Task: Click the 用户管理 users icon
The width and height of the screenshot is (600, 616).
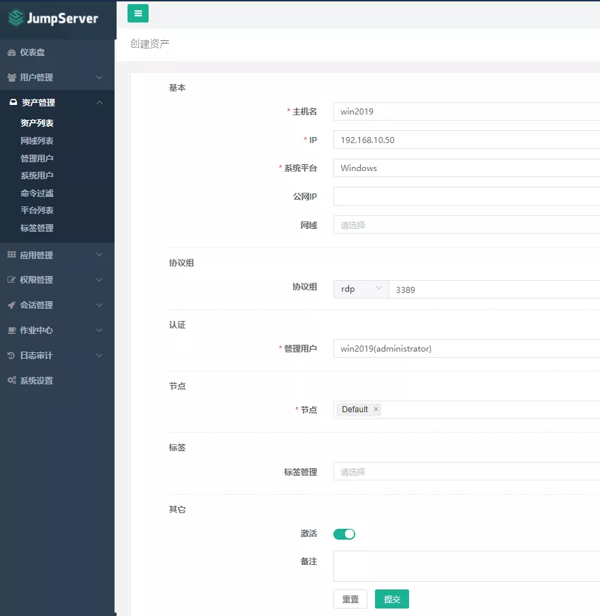Action: (12, 78)
